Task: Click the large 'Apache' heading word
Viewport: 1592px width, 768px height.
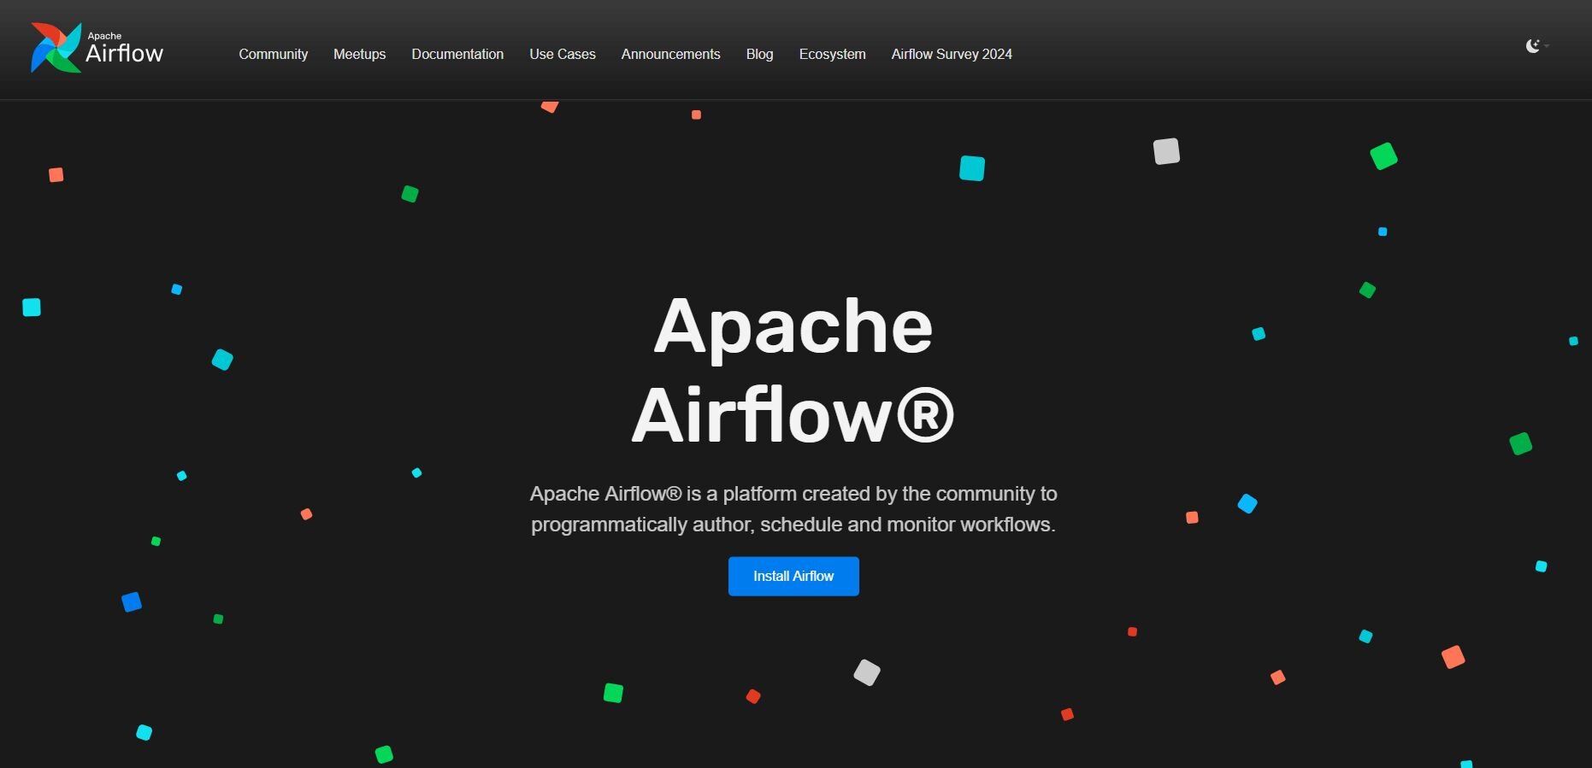Action: click(793, 325)
